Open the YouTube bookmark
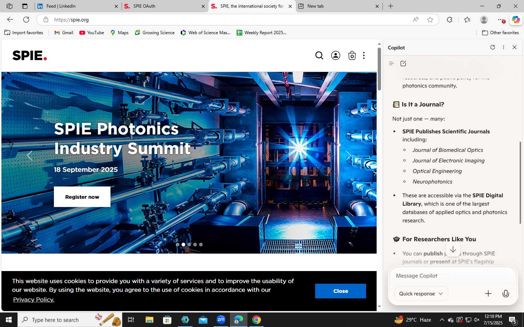Screen dimensions: 524x327 pos(92,33)
